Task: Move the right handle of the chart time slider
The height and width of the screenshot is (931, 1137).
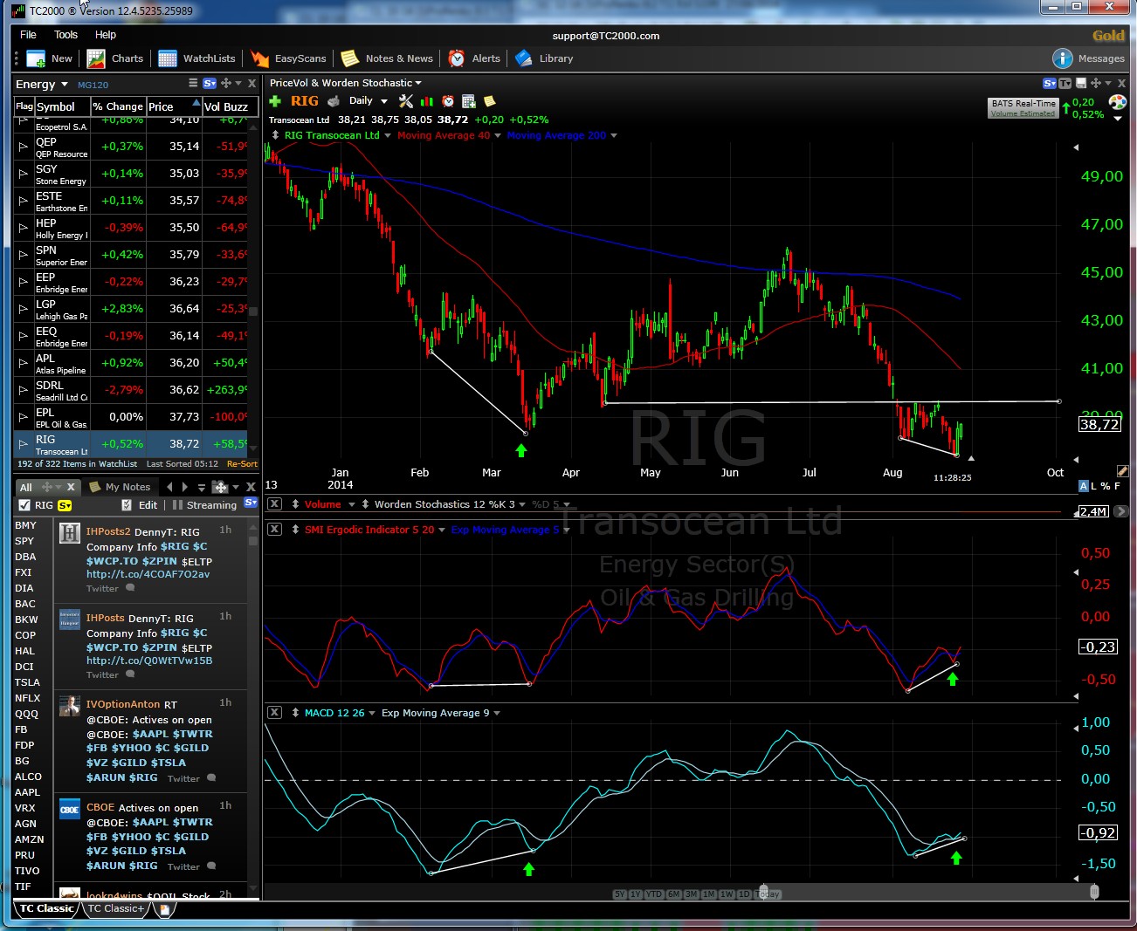Action: point(1094,892)
